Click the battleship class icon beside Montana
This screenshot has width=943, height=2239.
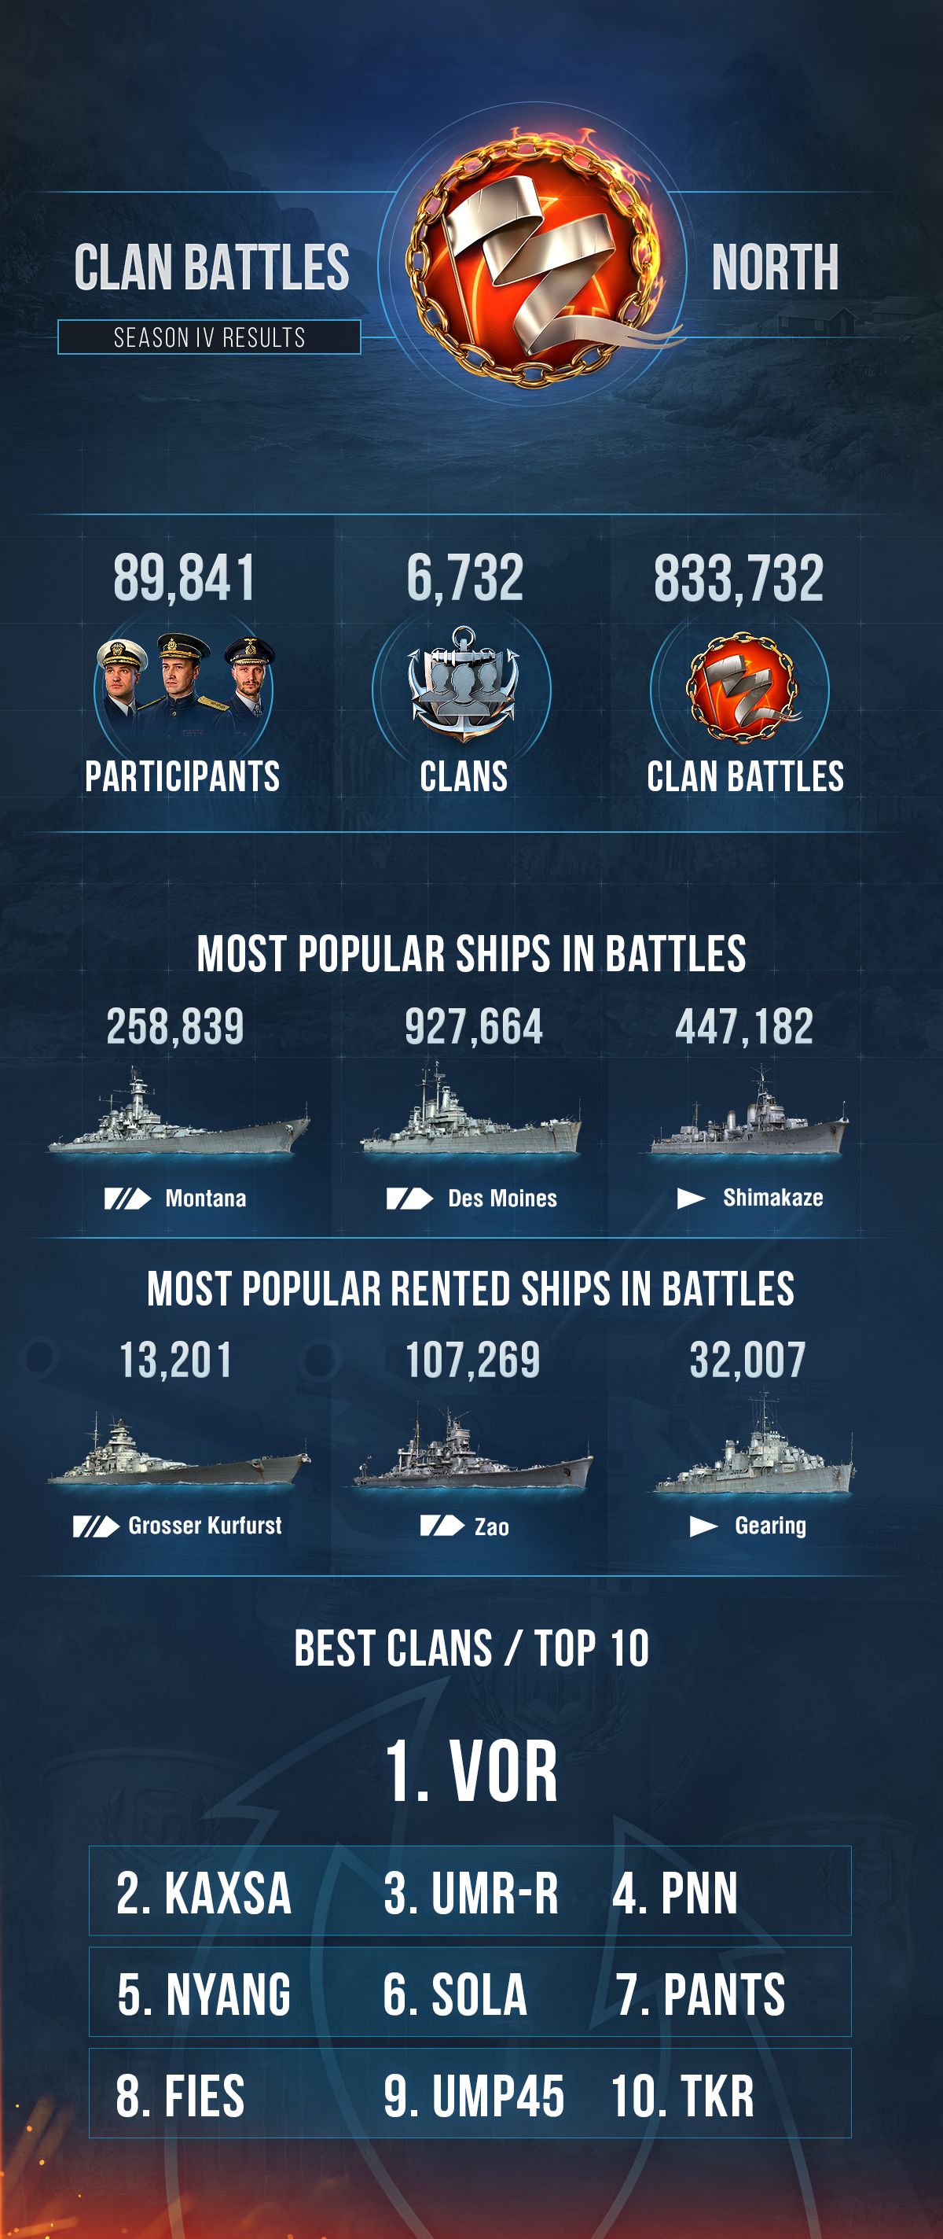coord(127,1199)
